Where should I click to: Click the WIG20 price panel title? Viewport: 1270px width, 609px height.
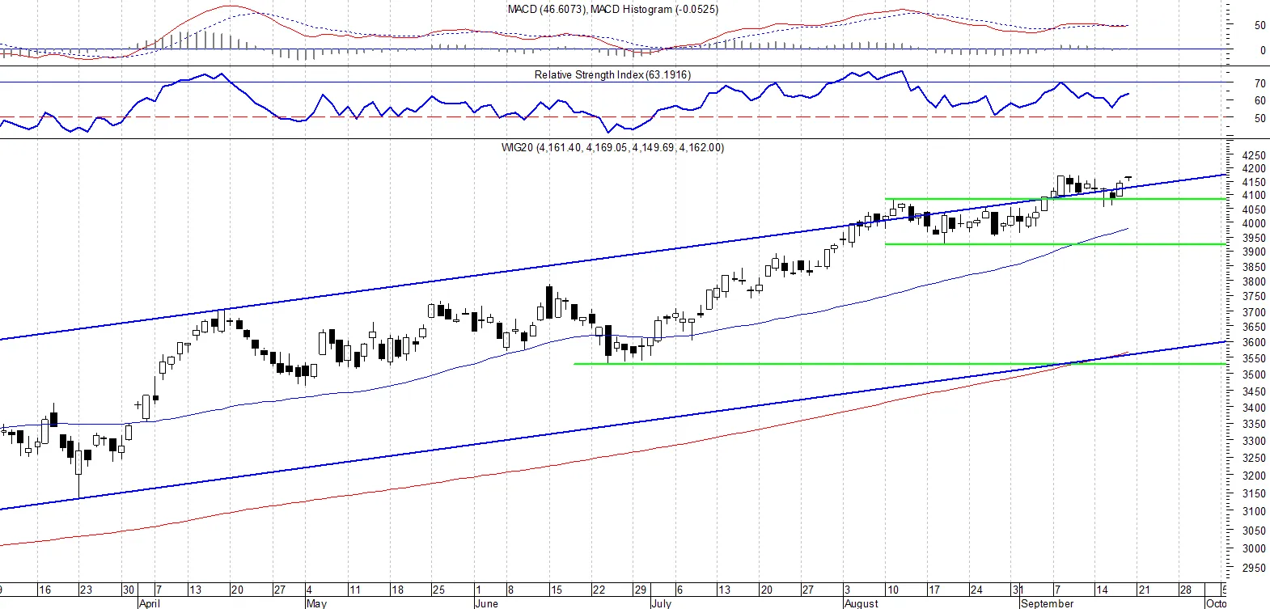pyautogui.click(x=612, y=148)
